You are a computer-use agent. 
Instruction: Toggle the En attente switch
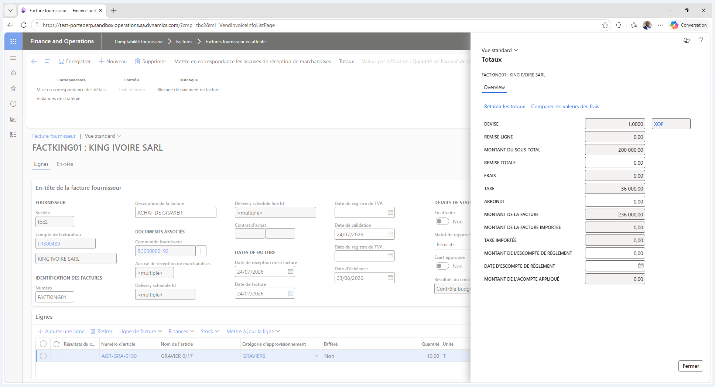442,222
